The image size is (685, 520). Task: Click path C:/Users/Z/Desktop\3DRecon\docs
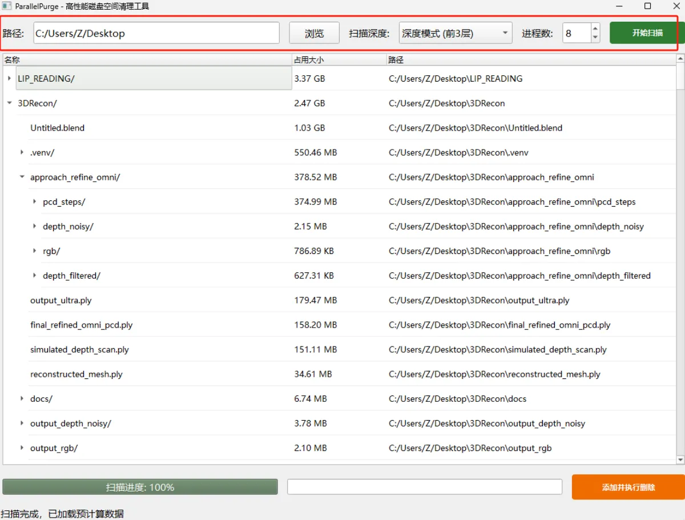[458, 398]
